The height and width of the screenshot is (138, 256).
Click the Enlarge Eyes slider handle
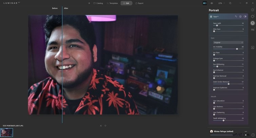(x=214, y=61)
